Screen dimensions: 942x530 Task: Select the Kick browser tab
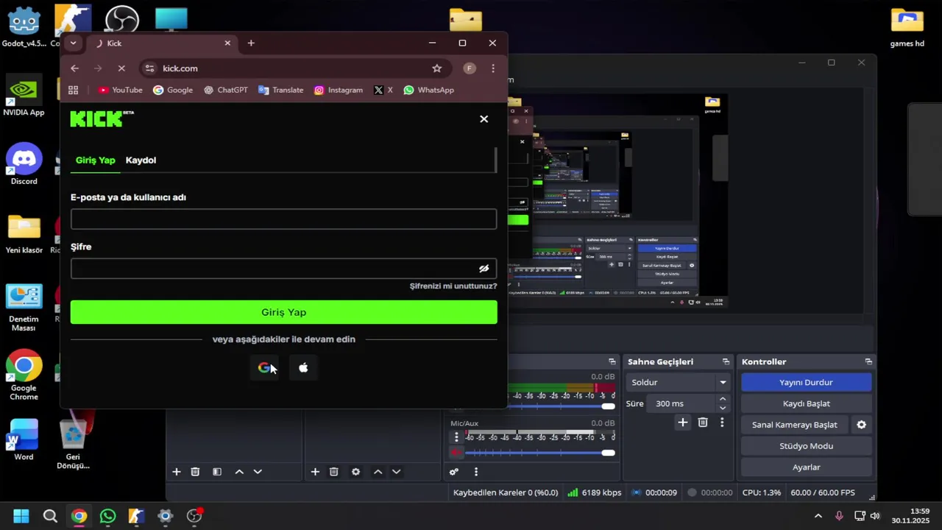162,43
